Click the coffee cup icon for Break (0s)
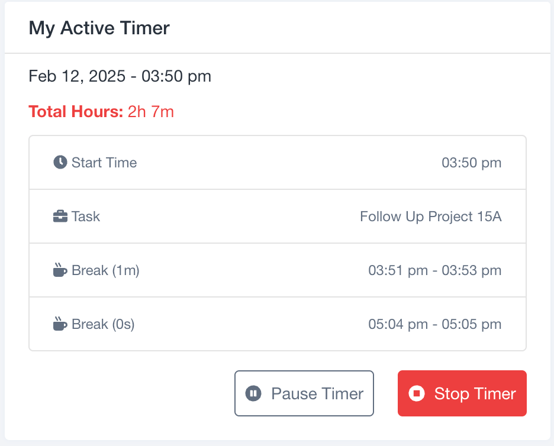This screenshot has width=554, height=446. [x=60, y=324]
